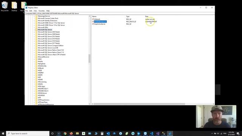The image size is (242, 136).
Task: Expand the MSSQLServer key arrow
Action: pos(34,93)
